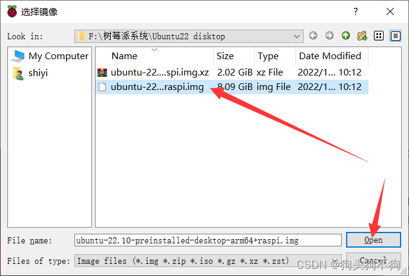Click the date cell of the xz file row
The image size is (409, 276).
(x=330, y=72)
